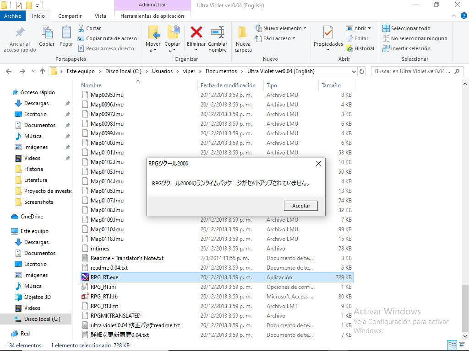Viewport: 469px width, 351px height.
Task: Click the Cortar scissors icon
Action: pyautogui.click(x=81, y=28)
